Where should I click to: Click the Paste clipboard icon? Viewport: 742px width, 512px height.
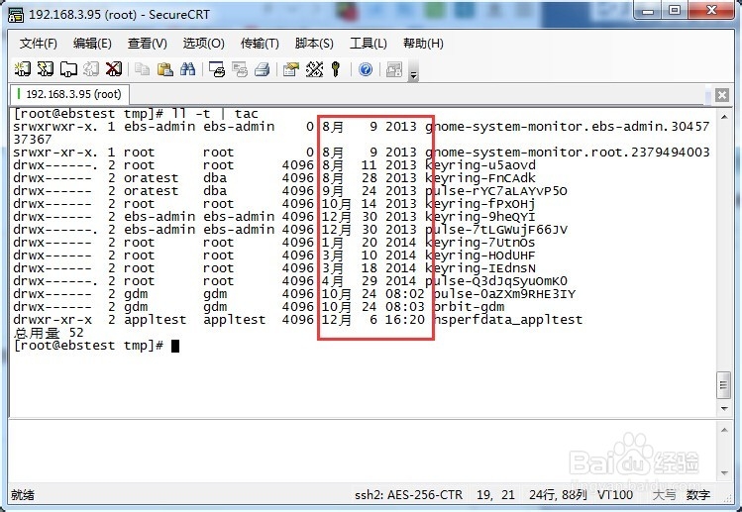coord(164,69)
